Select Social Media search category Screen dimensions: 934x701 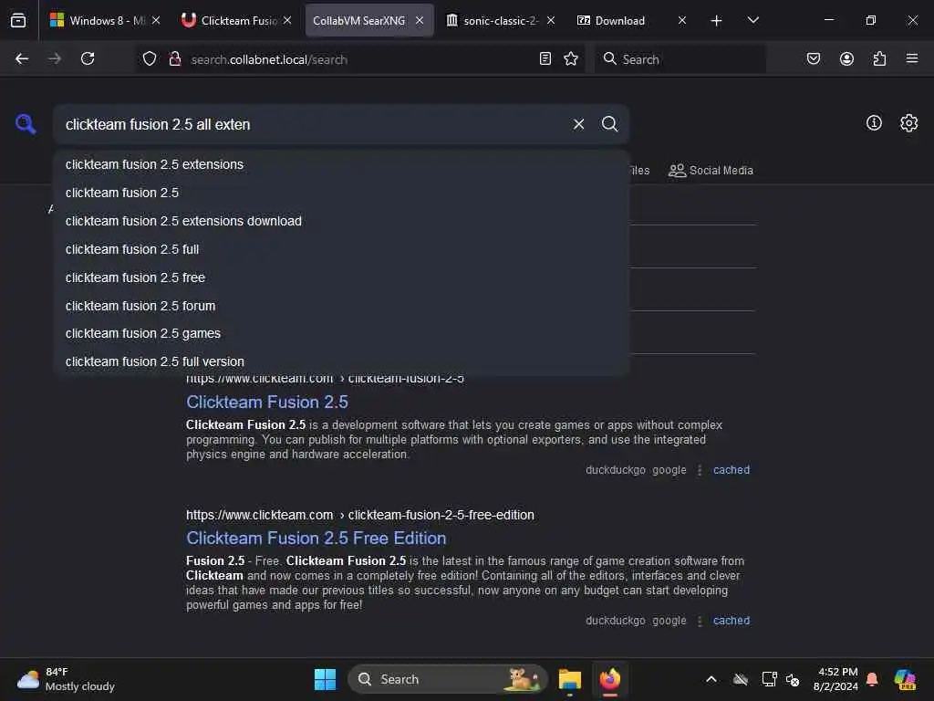pyautogui.click(x=711, y=171)
